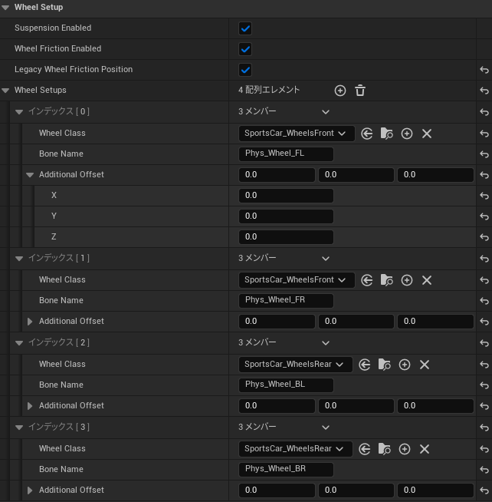Browse to index 3 Wheel Class asset
Screen dimensions: 492x502
[x=385, y=449]
